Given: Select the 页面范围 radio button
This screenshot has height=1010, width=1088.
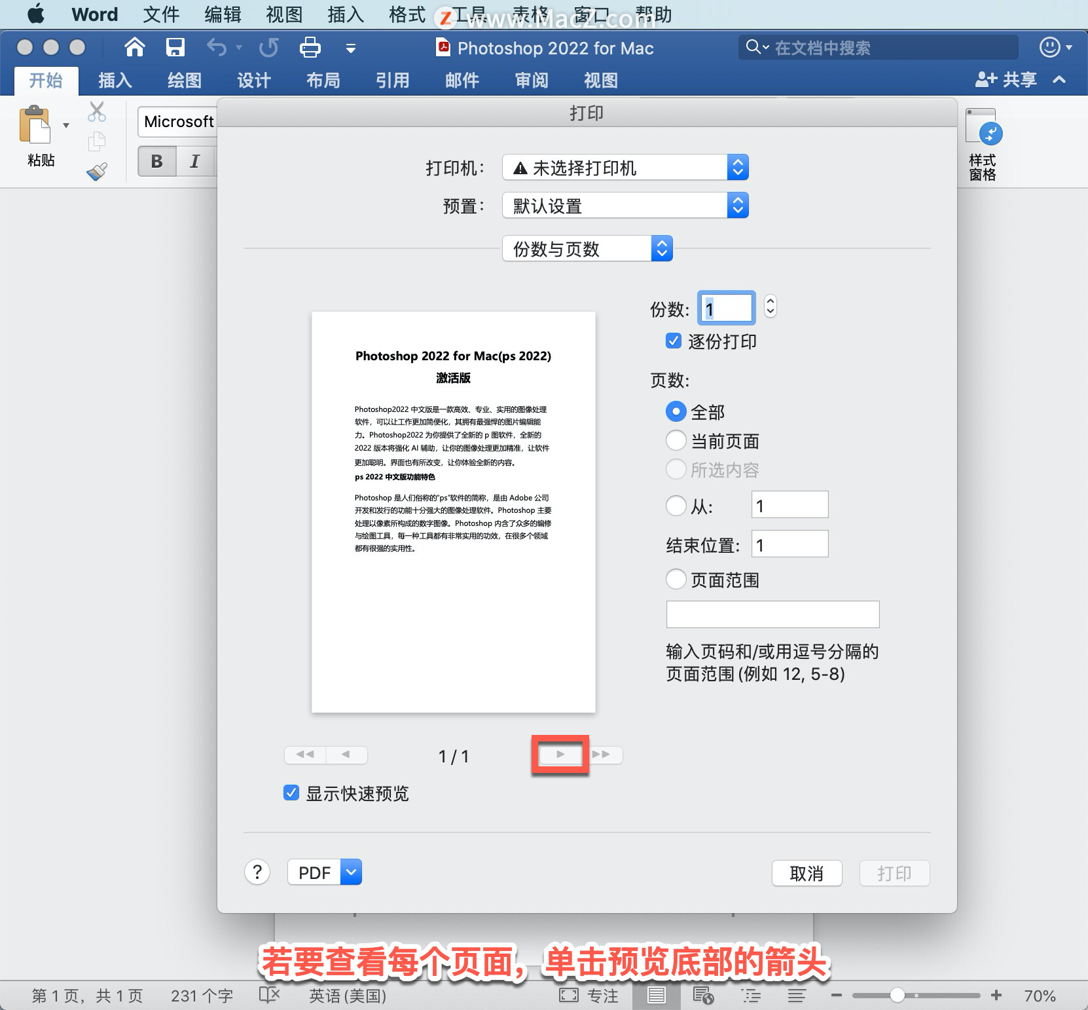Looking at the screenshot, I should 676,579.
